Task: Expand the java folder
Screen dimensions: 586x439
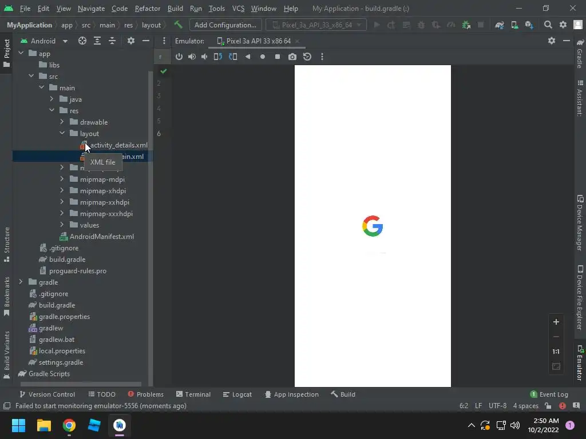Action: (x=52, y=99)
